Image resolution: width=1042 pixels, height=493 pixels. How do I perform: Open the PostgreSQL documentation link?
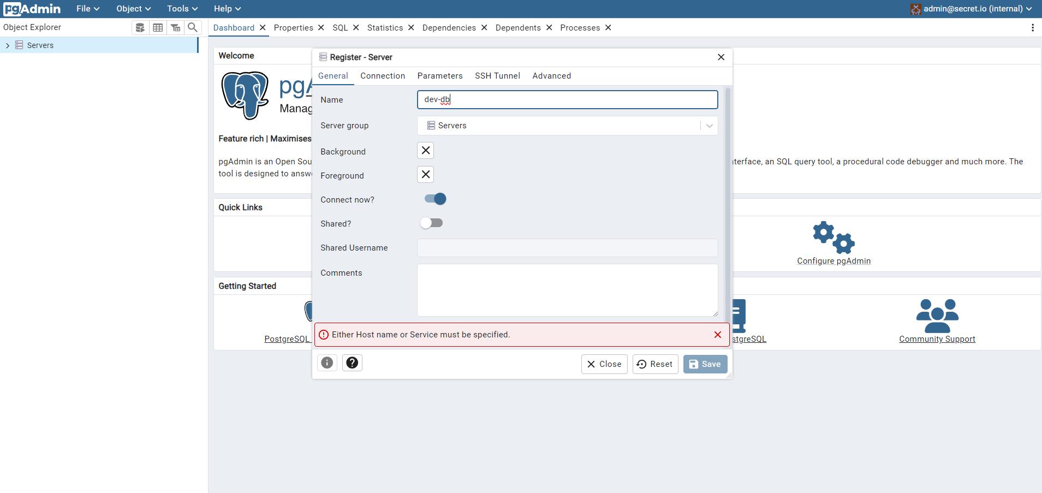click(288, 339)
